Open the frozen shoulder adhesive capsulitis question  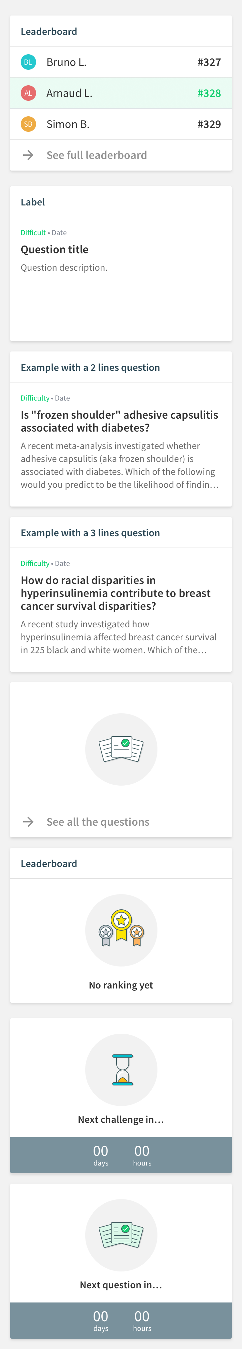click(121, 444)
